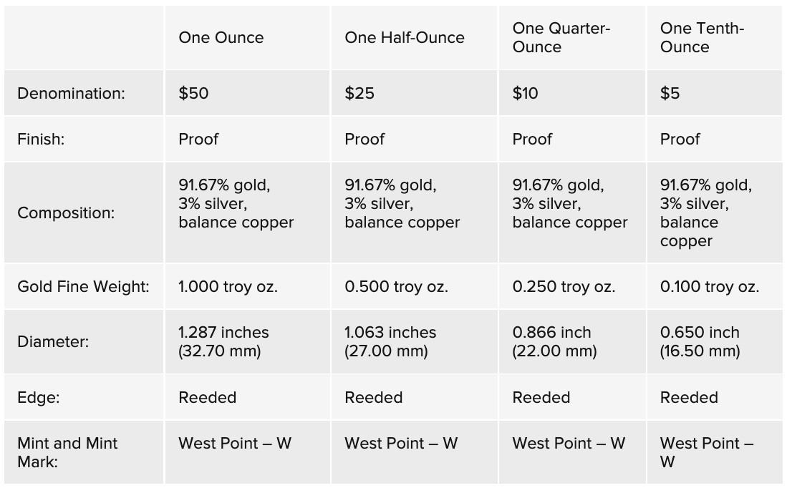Click the Diameter row label
Image resolution: width=787 pixels, height=488 pixels.
coord(53,342)
